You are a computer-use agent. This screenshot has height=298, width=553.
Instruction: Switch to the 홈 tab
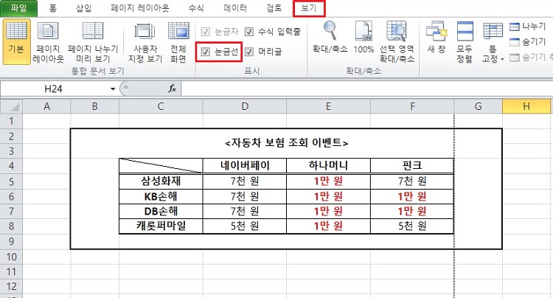pos(53,8)
